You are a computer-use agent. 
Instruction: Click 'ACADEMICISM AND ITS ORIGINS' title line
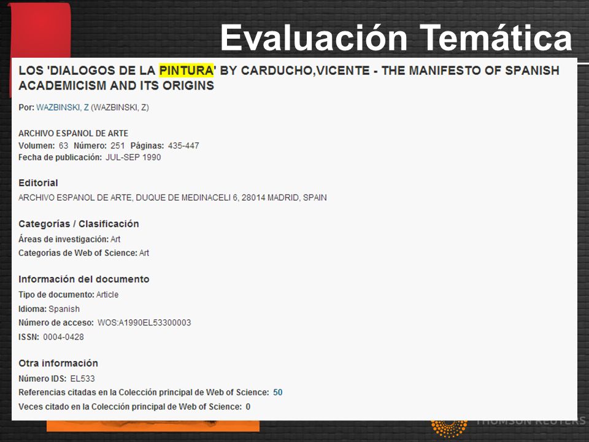click(x=116, y=86)
